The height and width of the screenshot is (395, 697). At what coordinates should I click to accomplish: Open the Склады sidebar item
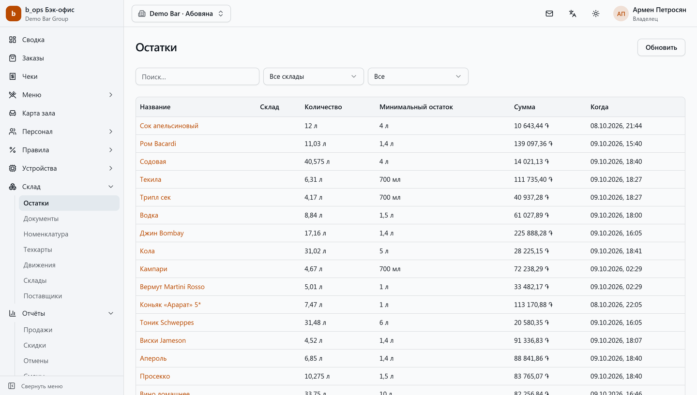click(69, 280)
